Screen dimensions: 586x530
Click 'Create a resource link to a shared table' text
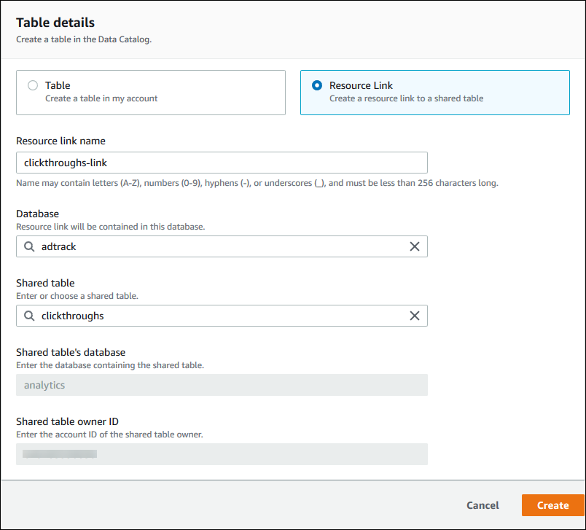406,98
